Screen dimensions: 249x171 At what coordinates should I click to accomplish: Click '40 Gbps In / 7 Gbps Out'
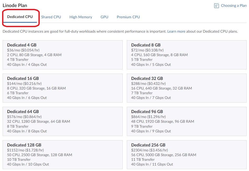(151, 98)
